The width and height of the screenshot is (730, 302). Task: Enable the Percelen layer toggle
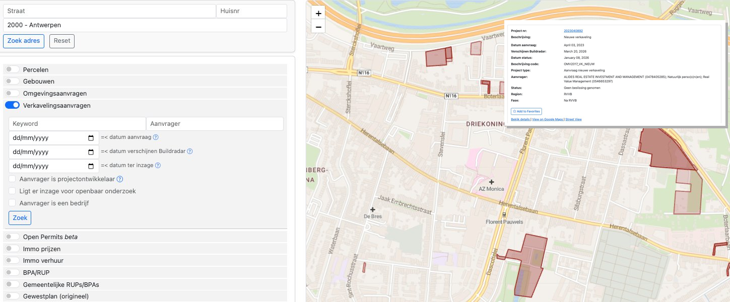point(13,69)
